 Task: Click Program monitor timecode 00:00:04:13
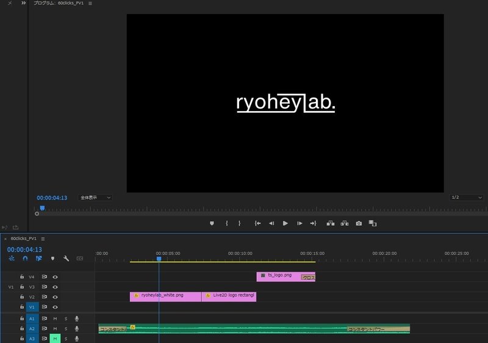(x=52, y=198)
